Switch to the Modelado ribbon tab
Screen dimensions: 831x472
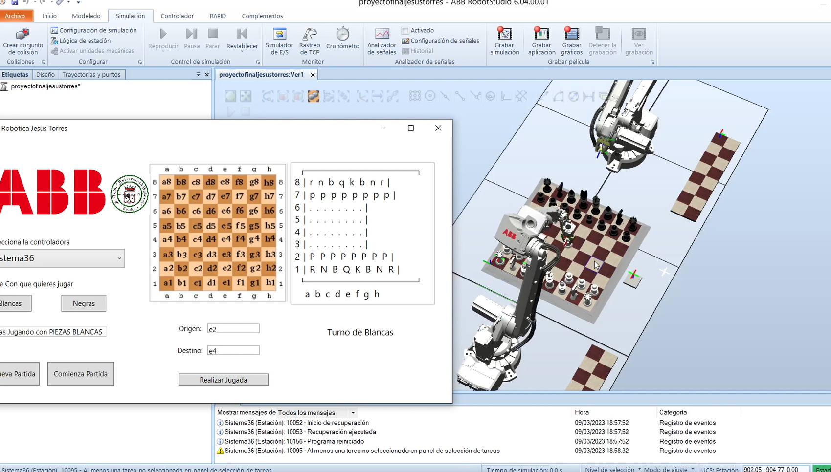(x=86, y=16)
